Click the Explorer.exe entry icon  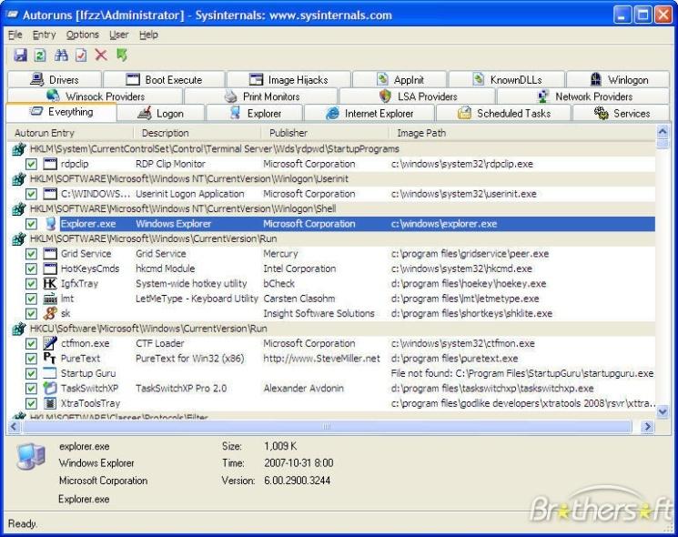click(x=51, y=224)
